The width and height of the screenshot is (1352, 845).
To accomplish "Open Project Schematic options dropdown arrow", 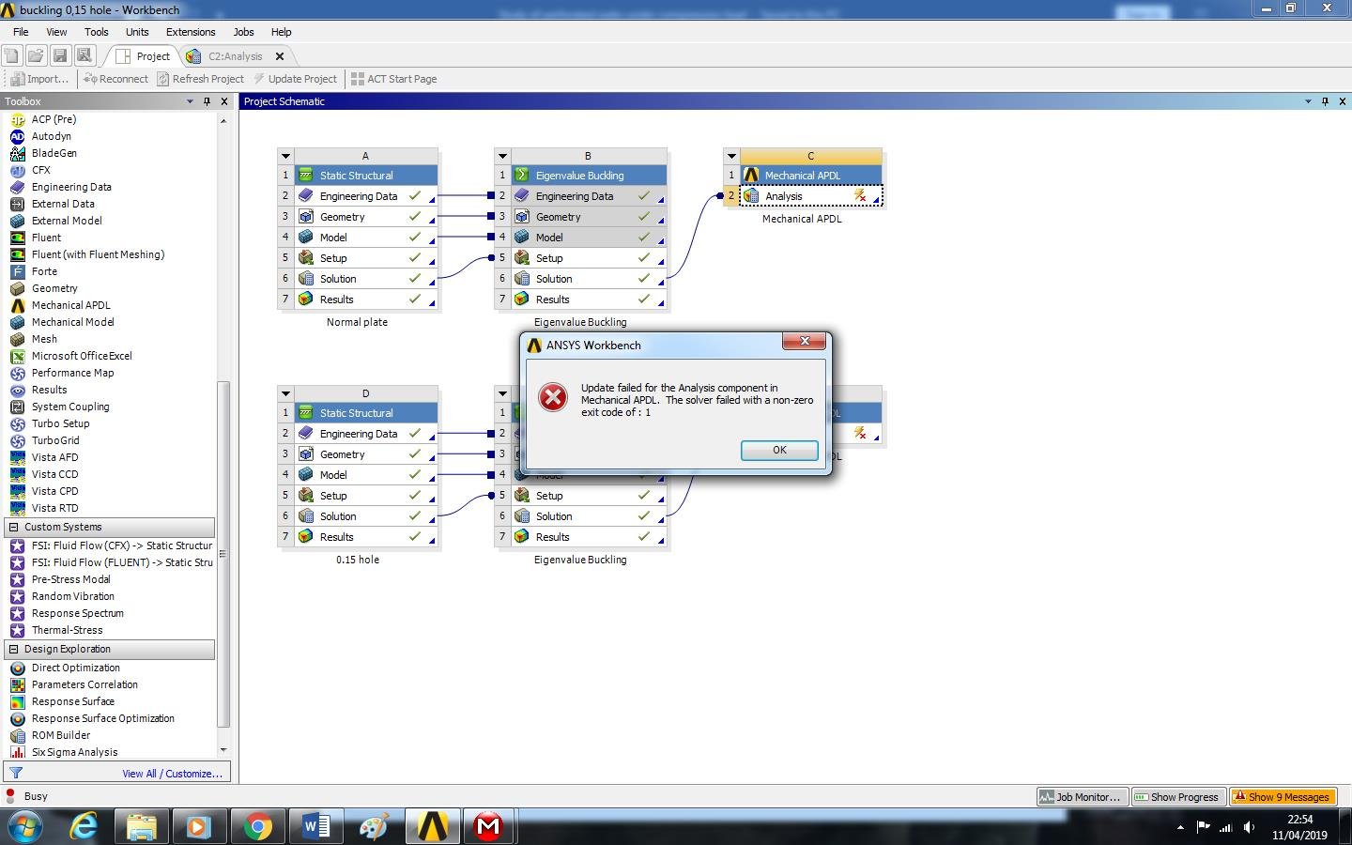I will tap(1308, 101).
